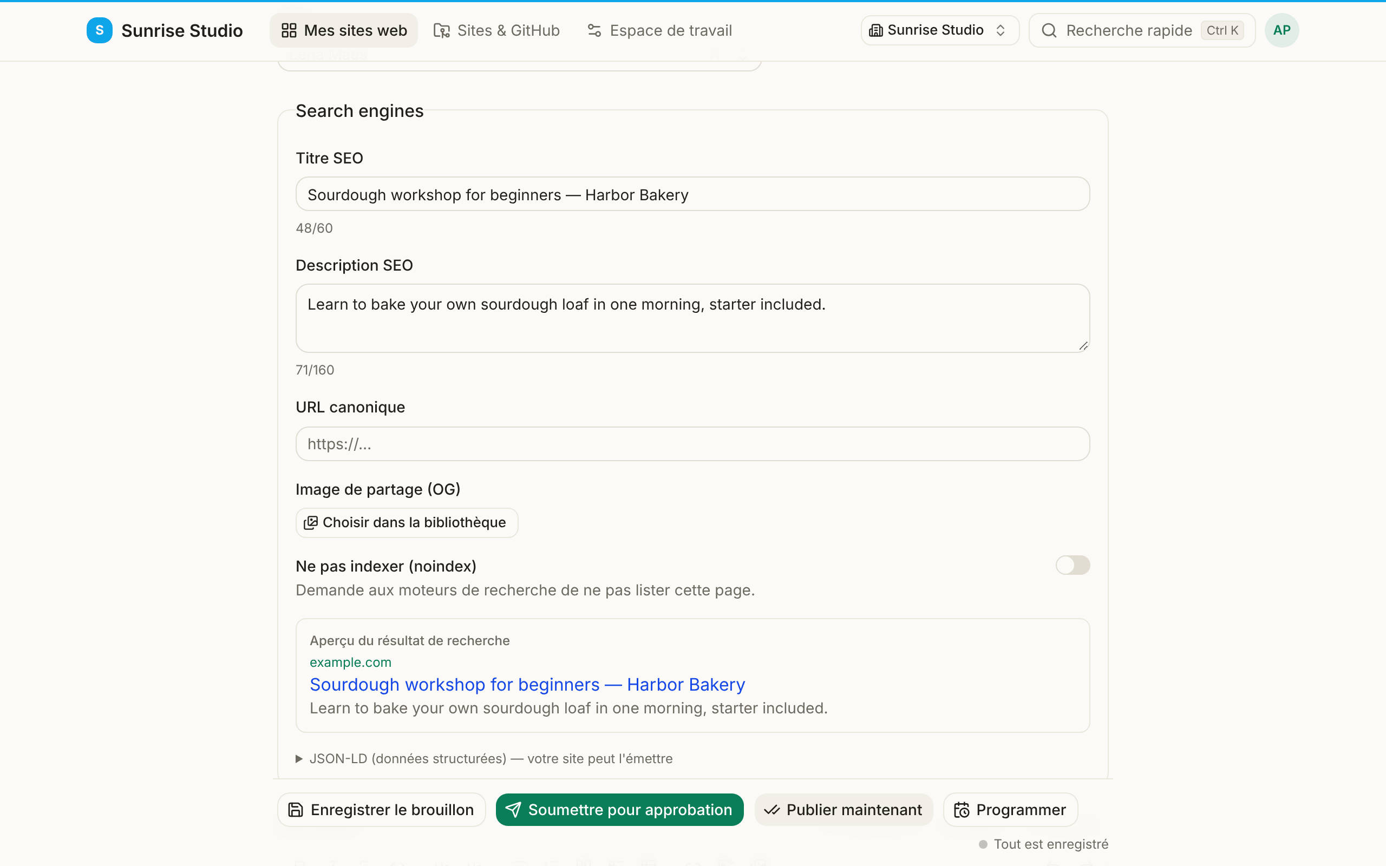Open the search preview title link
Screen dimensions: 1386x866
[x=527, y=685]
